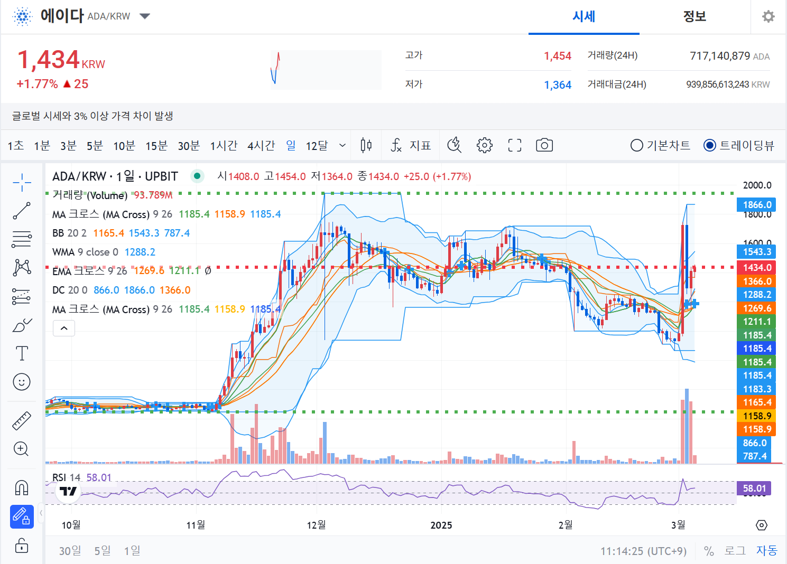Select the 15분 interval
The width and height of the screenshot is (787, 564).
click(x=156, y=145)
